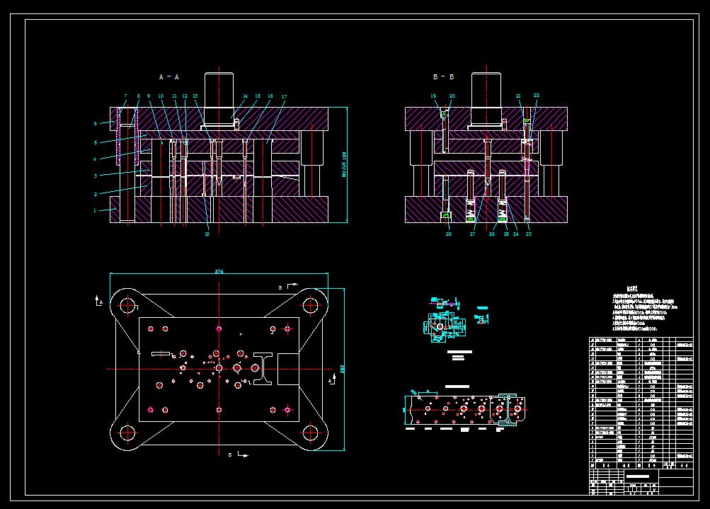
Task: Select part callout number 1 beside section A-A
Action: [x=95, y=210]
